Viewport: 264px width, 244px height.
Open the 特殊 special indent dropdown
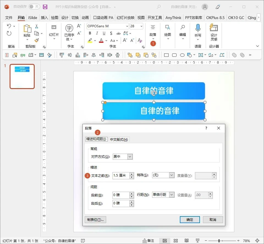pyautogui.click(x=163, y=175)
